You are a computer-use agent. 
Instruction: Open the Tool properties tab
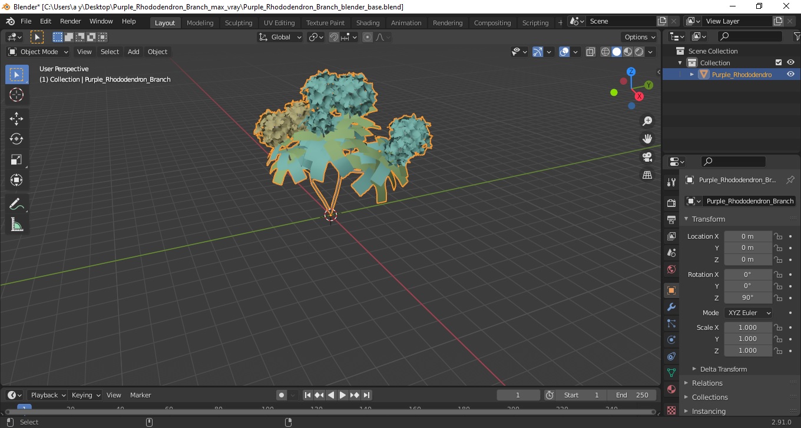[x=671, y=182]
